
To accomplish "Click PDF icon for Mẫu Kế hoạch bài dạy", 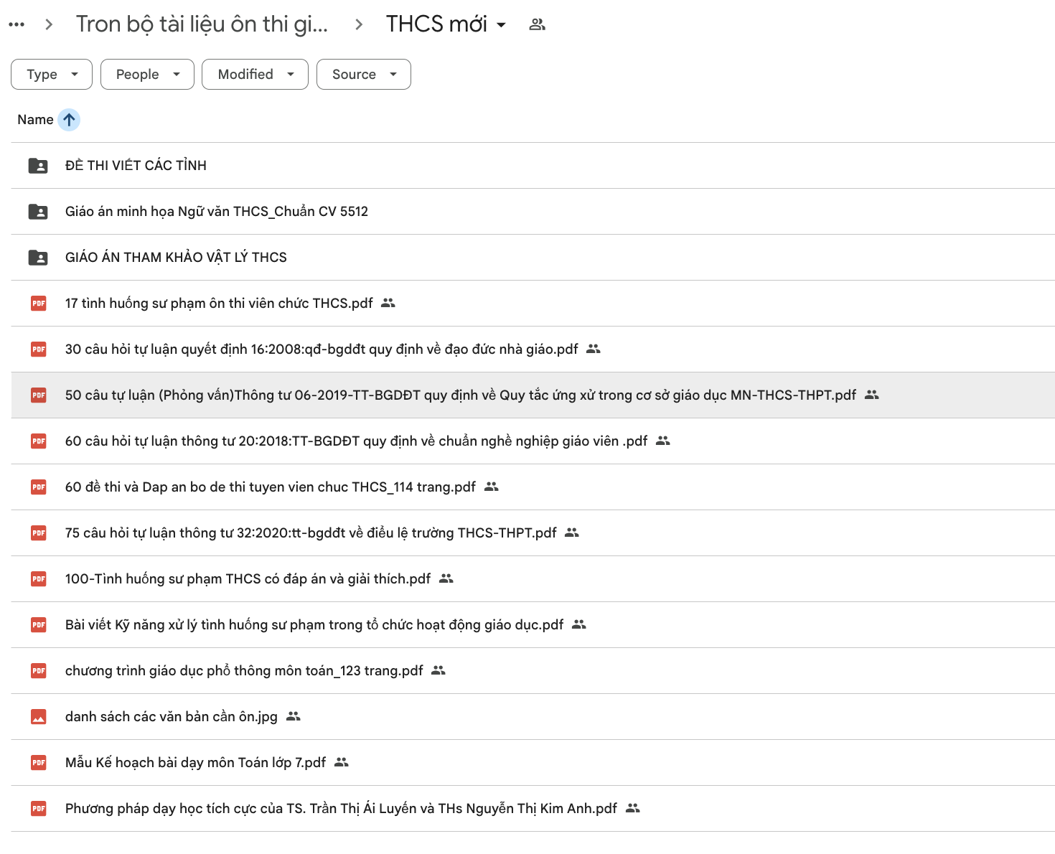I will click(39, 763).
